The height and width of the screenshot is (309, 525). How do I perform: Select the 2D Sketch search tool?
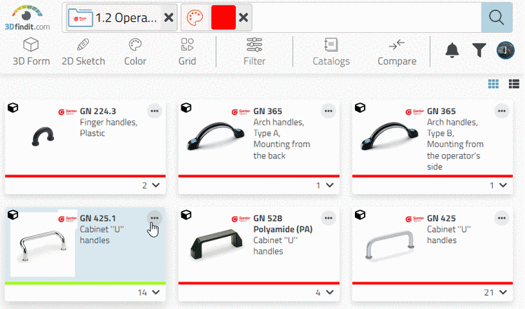coord(83,52)
